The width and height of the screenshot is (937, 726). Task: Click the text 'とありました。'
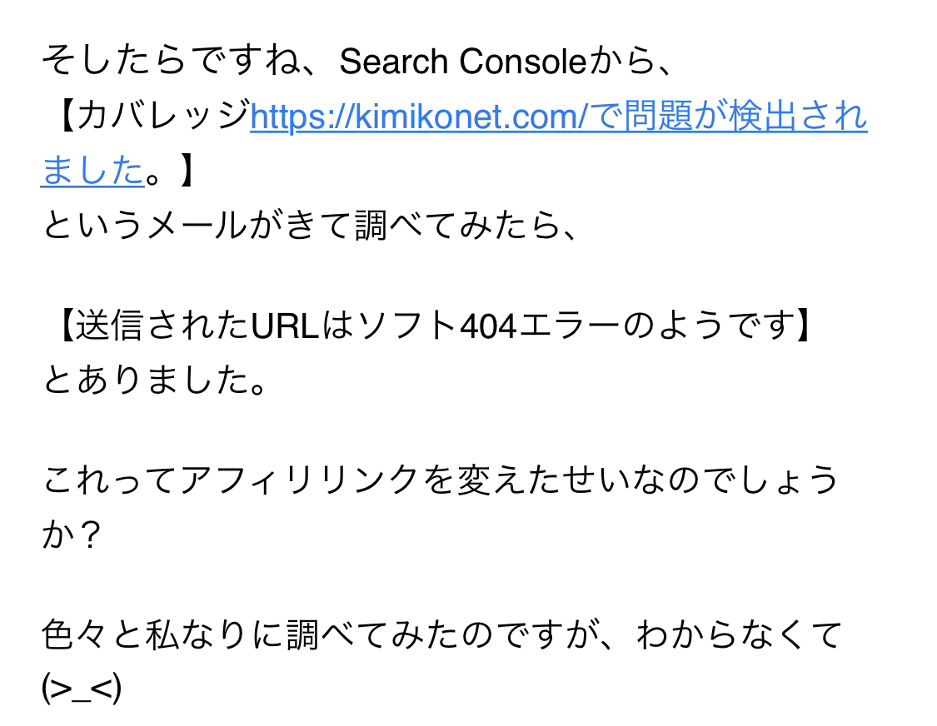coord(156,380)
